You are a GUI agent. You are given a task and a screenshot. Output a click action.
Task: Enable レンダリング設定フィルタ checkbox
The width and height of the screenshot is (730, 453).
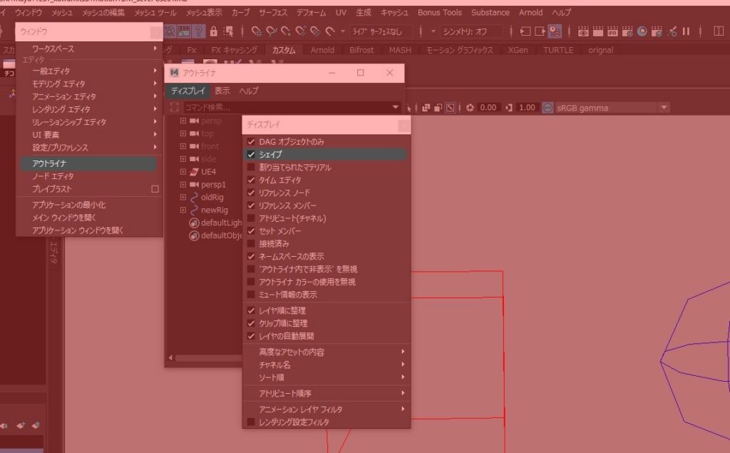[251, 422]
